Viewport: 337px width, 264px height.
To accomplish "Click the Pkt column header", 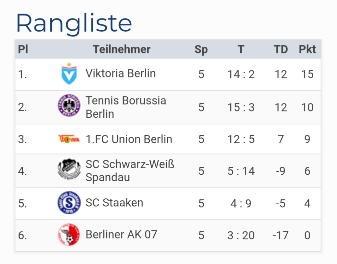I will 307,49.
